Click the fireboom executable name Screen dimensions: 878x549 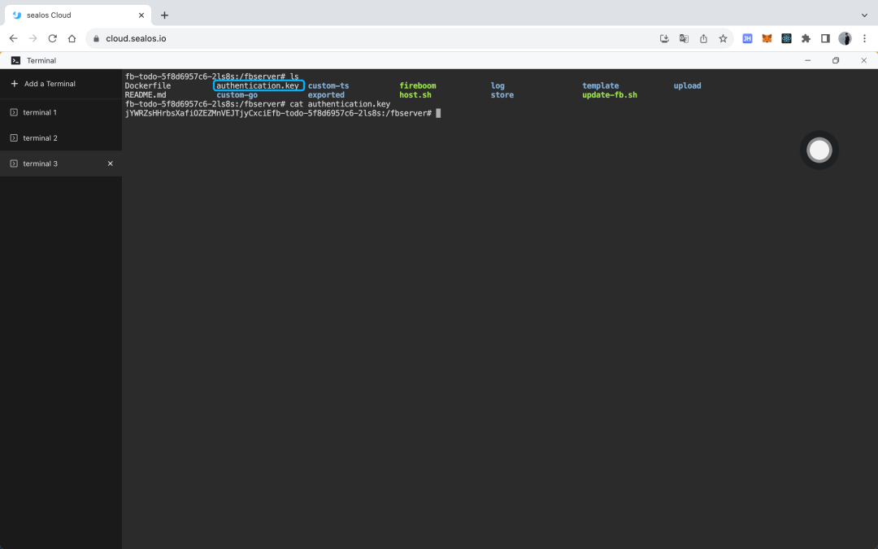click(417, 85)
